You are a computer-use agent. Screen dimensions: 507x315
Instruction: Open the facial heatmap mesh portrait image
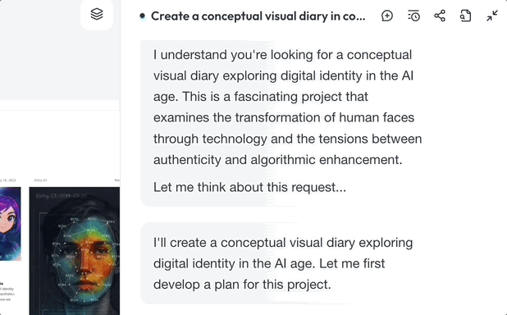click(x=75, y=251)
